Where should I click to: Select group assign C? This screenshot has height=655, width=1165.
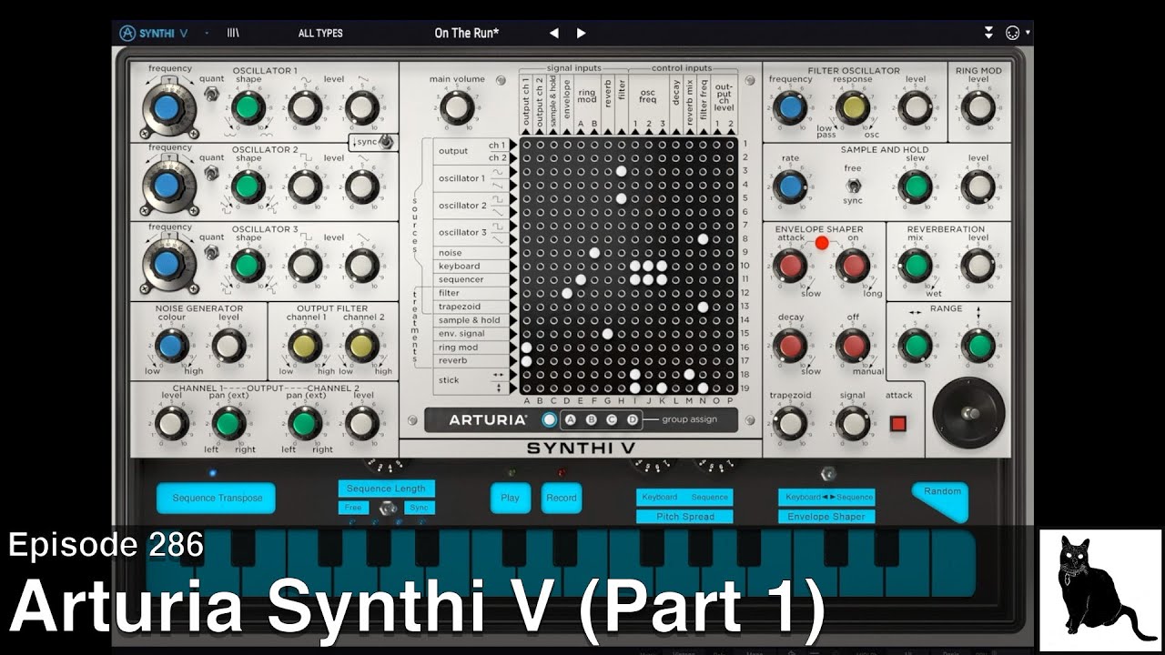611,419
